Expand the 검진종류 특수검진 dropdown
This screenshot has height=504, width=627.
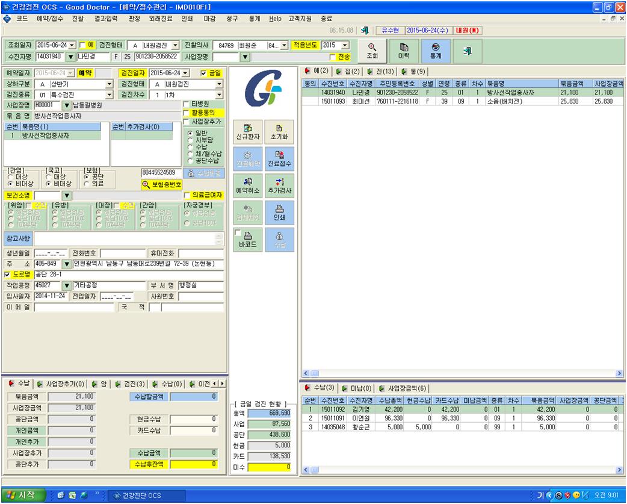(x=109, y=95)
